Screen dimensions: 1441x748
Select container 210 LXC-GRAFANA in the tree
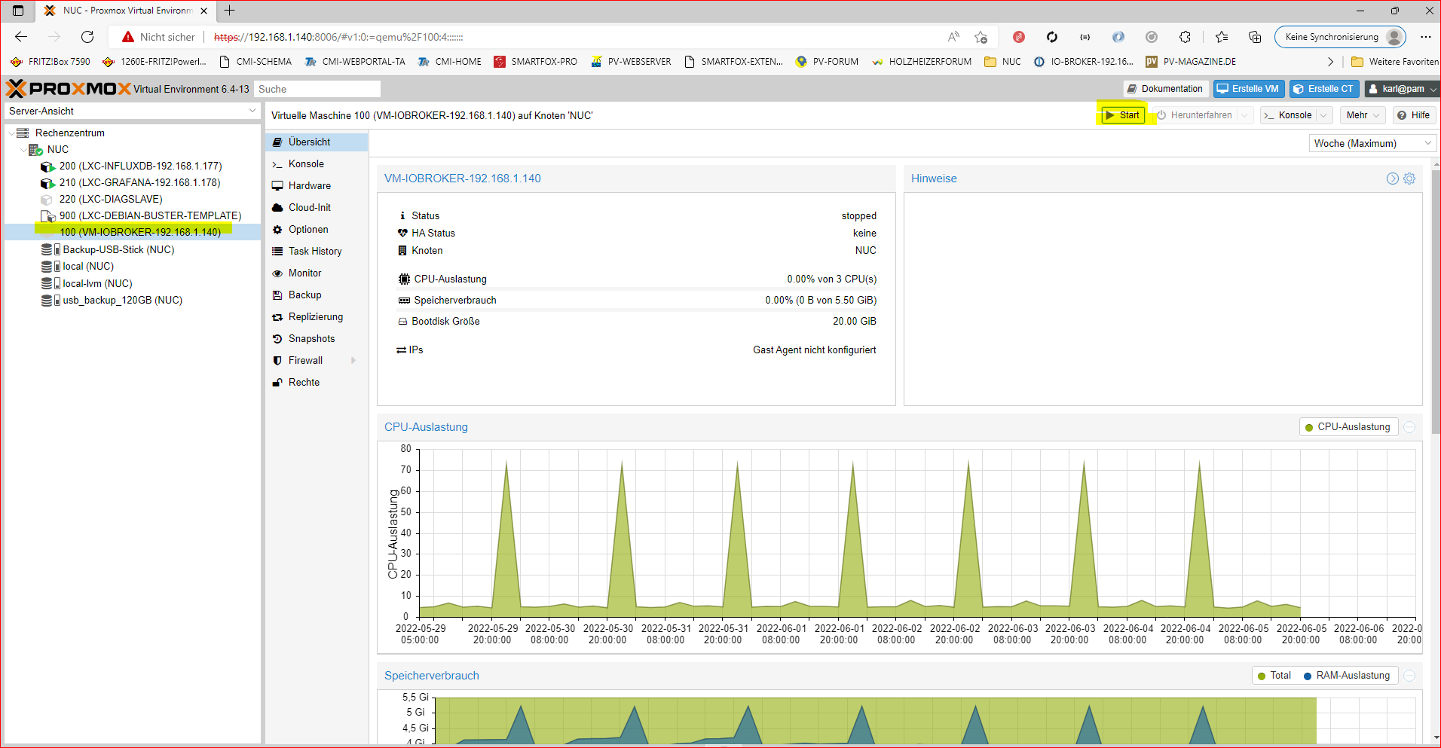coord(139,182)
